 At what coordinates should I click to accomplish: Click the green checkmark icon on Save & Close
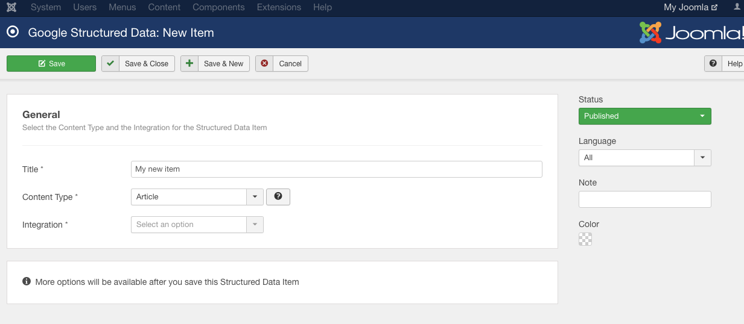110,63
